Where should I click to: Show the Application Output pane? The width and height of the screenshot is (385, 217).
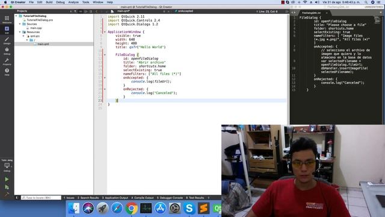click(x=115, y=198)
